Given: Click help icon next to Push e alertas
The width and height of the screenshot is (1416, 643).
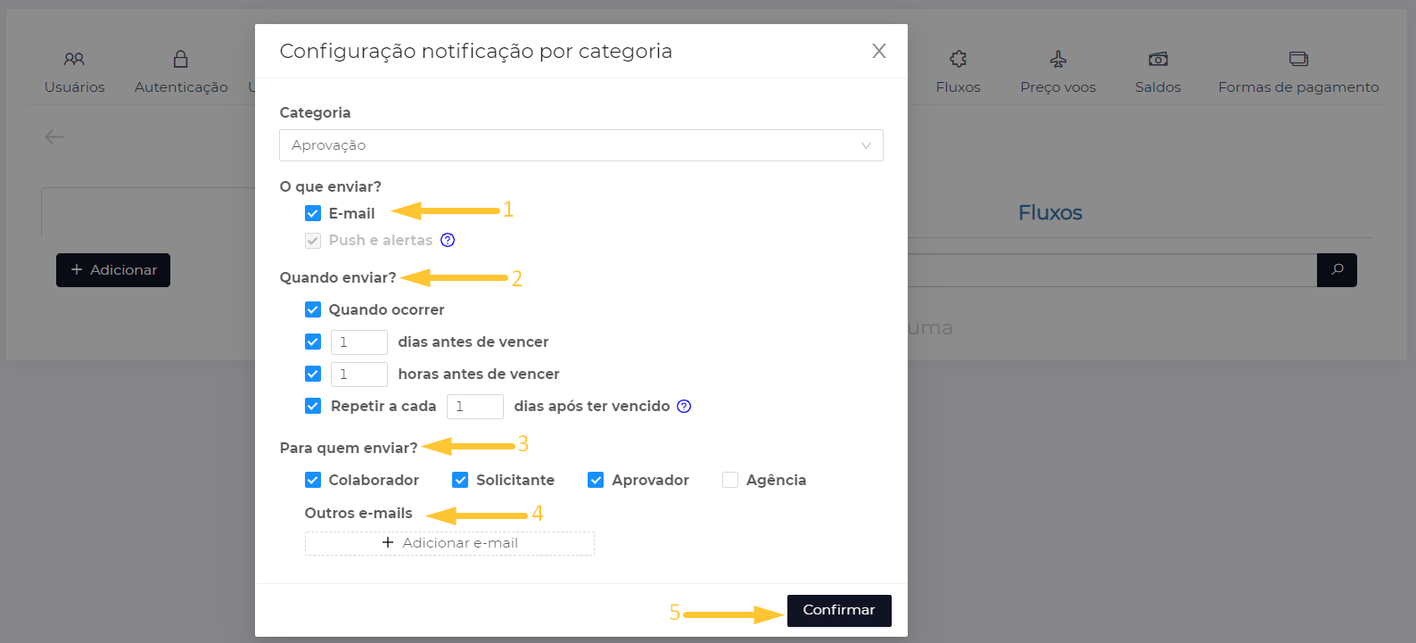Looking at the screenshot, I should pyautogui.click(x=448, y=240).
